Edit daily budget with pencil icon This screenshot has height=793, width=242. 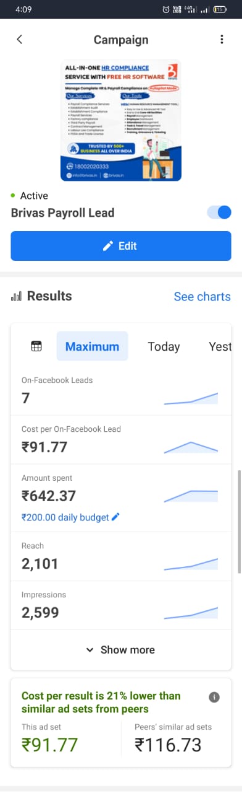click(115, 517)
